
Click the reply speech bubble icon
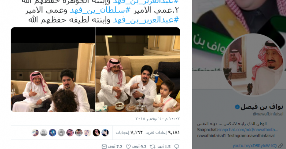coord(177,146)
